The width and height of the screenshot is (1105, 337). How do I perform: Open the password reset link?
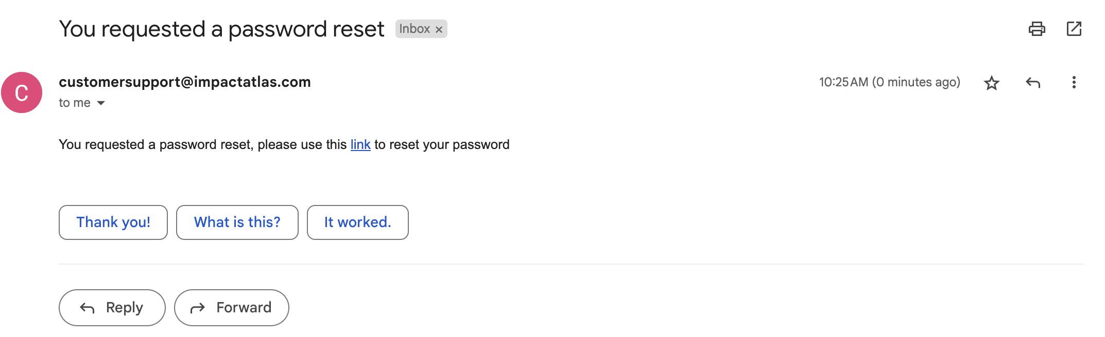pos(360,145)
